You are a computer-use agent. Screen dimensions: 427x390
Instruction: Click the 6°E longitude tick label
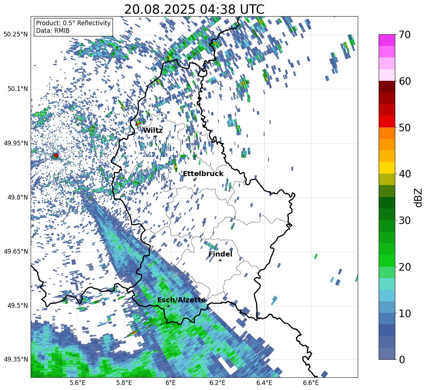(x=171, y=383)
